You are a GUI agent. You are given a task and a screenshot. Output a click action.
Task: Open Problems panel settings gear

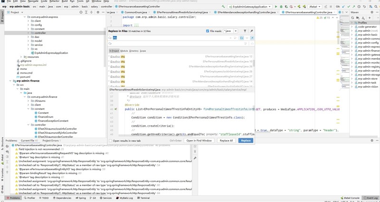(x=372, y=140)
